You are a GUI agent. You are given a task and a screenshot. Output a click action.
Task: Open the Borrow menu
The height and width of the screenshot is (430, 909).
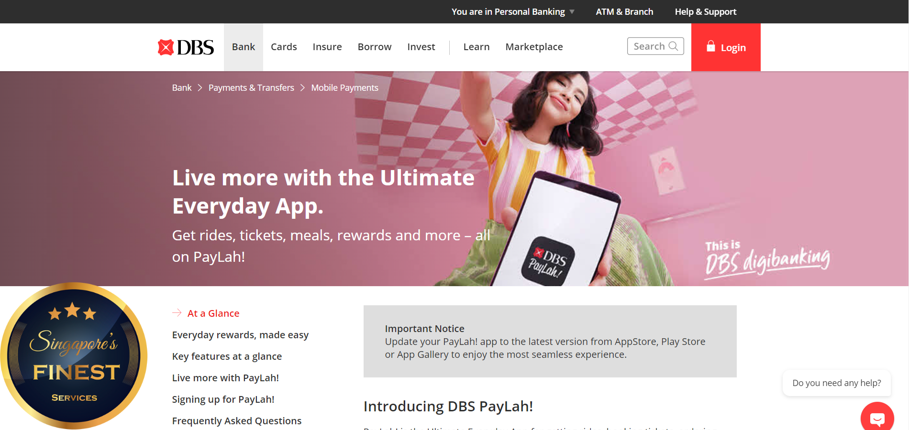pyautogui.click(x=375, y=47)
